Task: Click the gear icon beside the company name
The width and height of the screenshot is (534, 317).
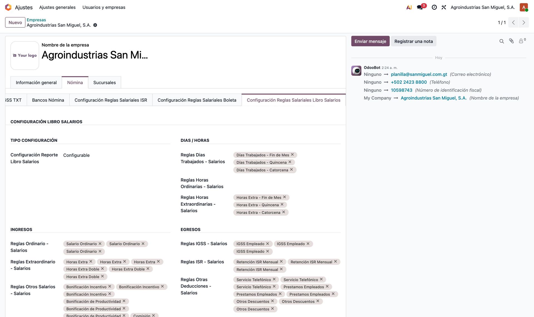Action: click(x=95, y=25)
